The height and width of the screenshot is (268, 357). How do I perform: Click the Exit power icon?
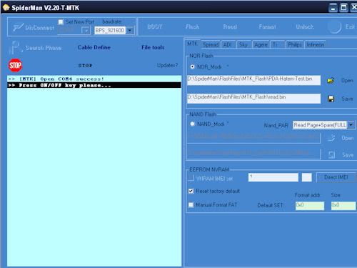click(x=334, y=27)
